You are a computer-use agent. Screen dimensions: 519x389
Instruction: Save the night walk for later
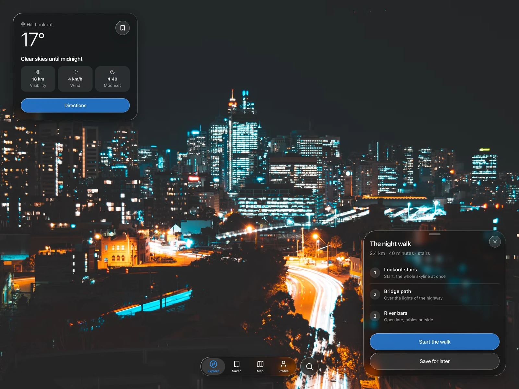[435, 361]
